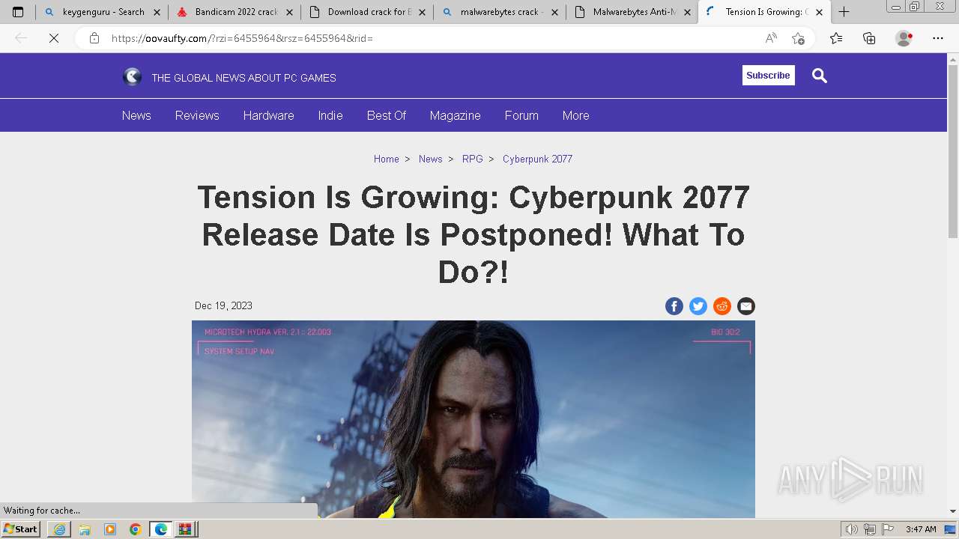Launch Internet Explorer from taskbar
Screen dimensions: 959x539
(59, 529)
